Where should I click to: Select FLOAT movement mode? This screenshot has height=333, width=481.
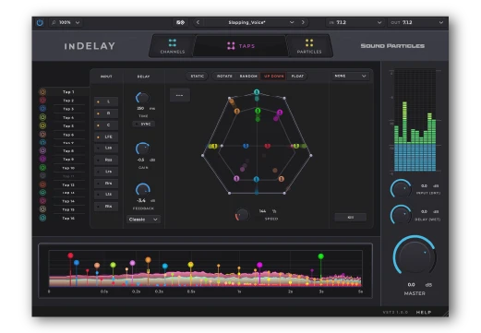297,76
